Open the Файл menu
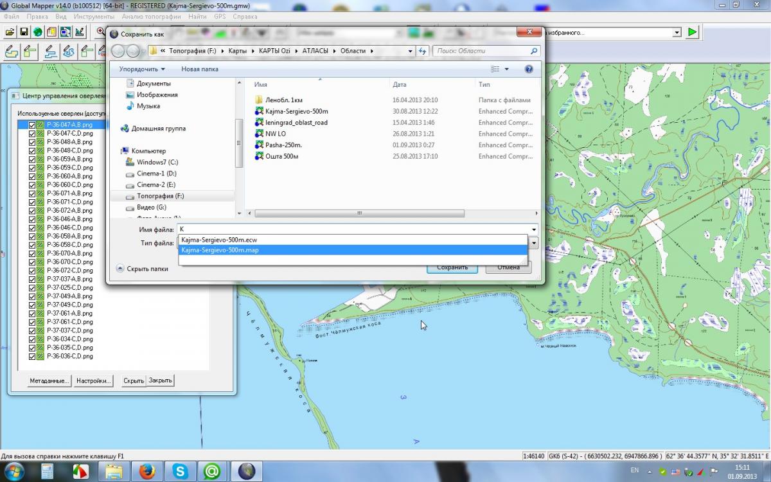Image resolution: width=771 pixels, height=482 pixels. (x=12, y=17)
